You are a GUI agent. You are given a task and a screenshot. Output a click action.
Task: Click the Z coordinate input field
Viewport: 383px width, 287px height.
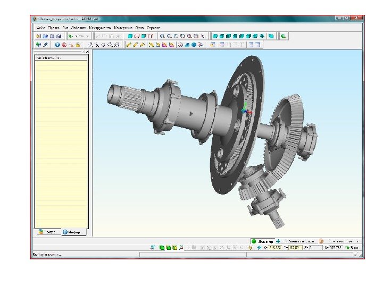(316, 248)
